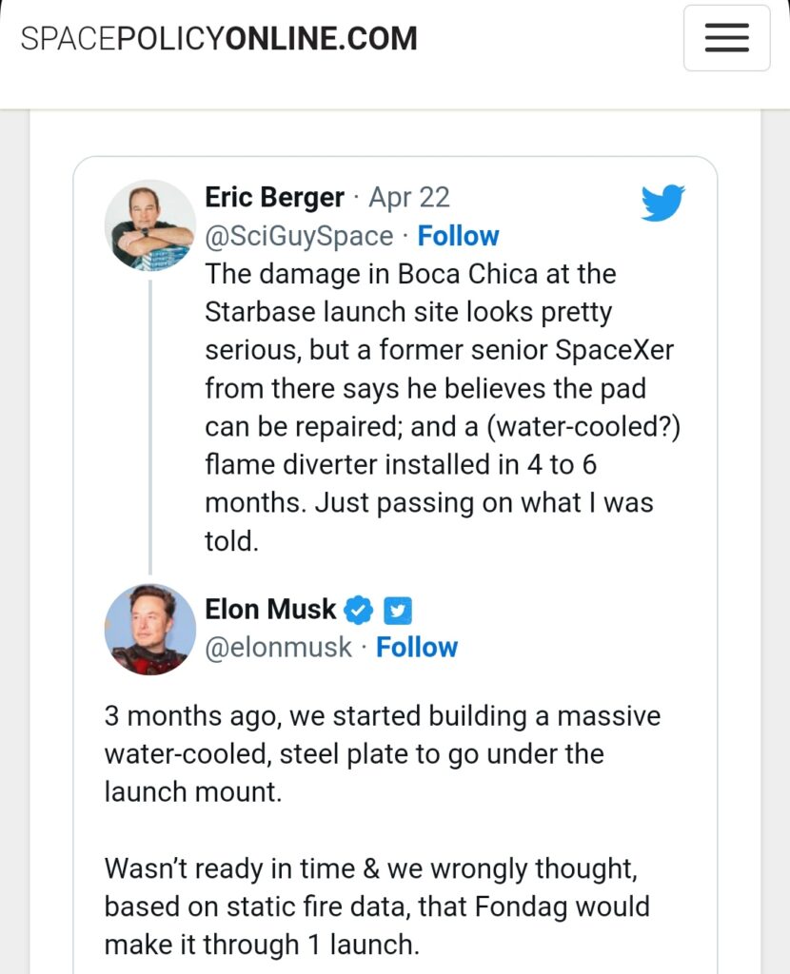Image resolution: width=790 pixels, height=974 pixels.
Task: Open the @SciGuySpace handle link
Action: pyautogui.click(x=299, y=236)
